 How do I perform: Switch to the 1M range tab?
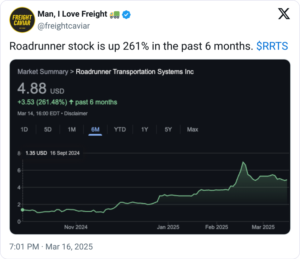click(x=72, y=130)
